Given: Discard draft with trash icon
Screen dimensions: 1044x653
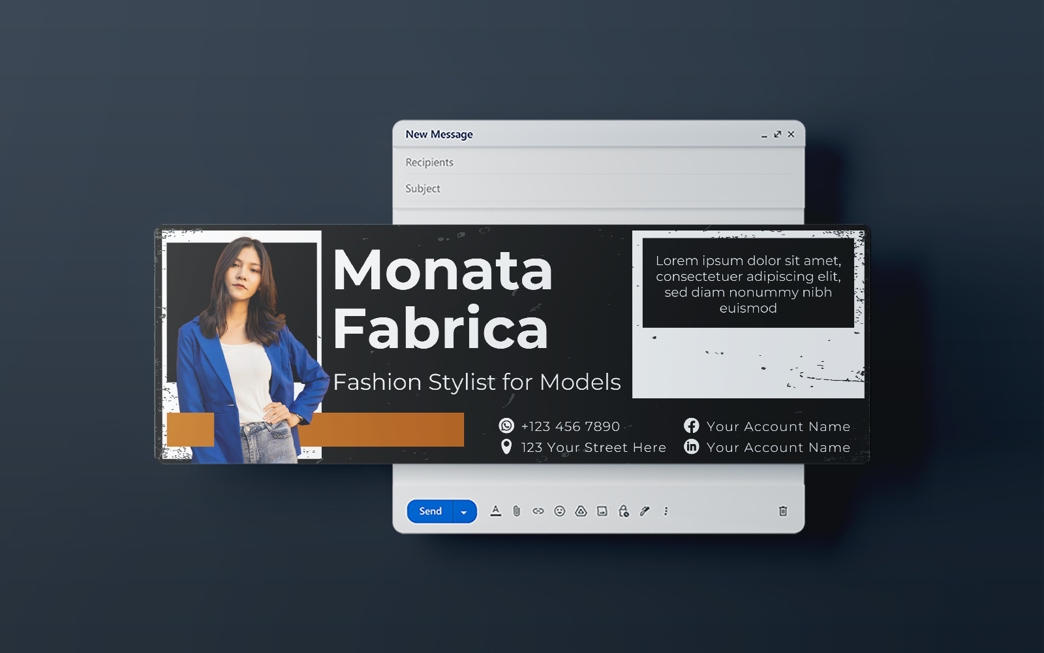Looking at the screenshot, I should [x=783, y=511].
